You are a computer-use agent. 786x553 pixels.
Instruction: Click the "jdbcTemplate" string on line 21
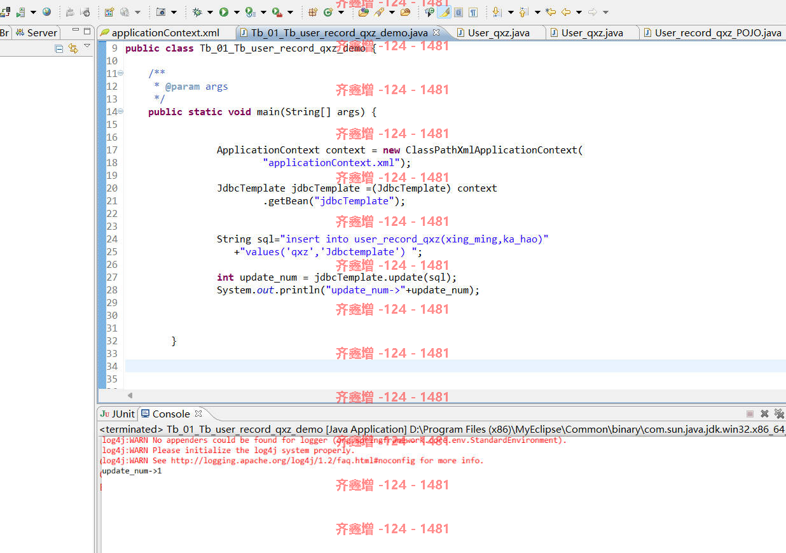[x=354, y=201]
